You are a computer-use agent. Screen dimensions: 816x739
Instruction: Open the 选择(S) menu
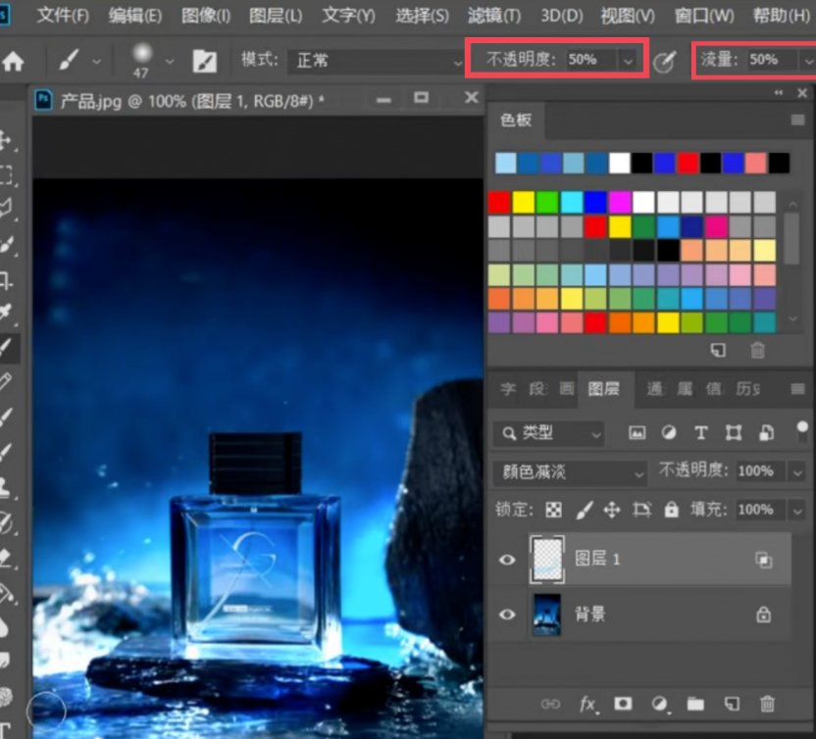tap(422, 15)
